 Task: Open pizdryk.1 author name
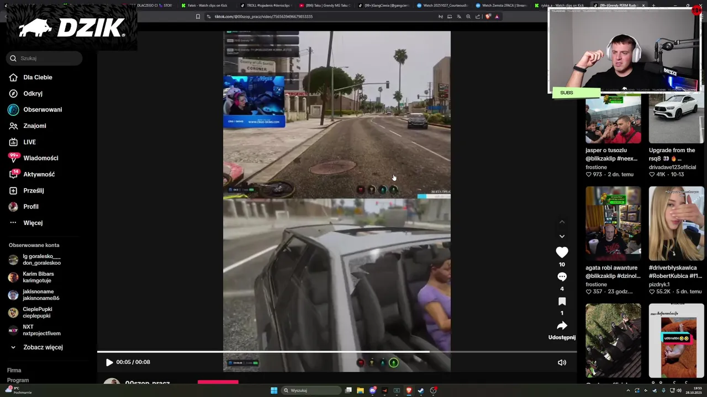pos(659,285)
